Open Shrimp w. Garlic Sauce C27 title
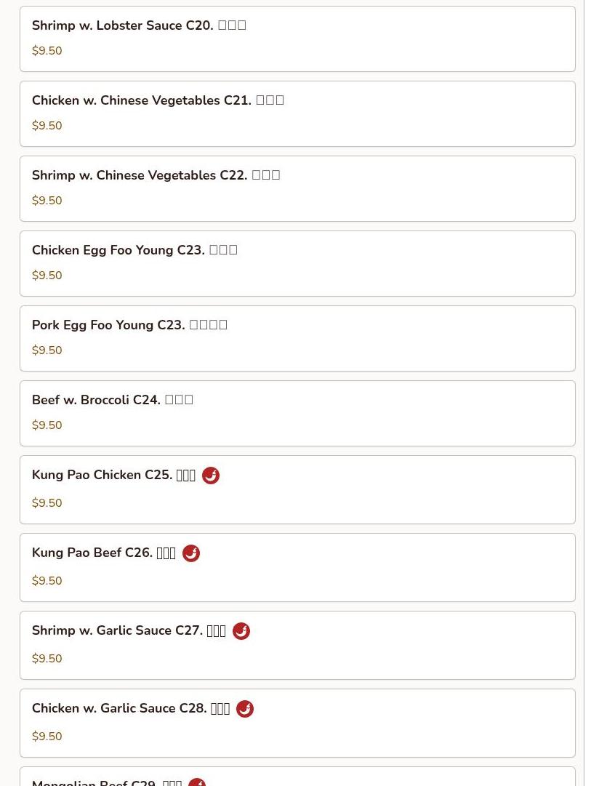This screenshot has height=786, width=599. pyautogui.click(x=117, y=631)
